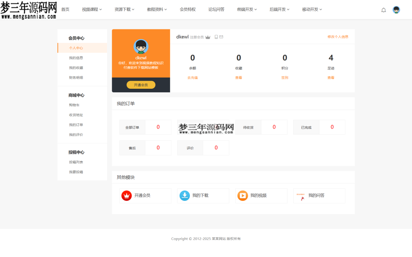Click the 开通会员 button in the card

(140, 85)
